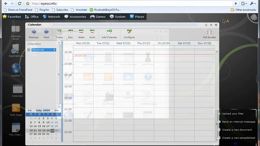Screen dimensions: 260x146
Task: Launch eyeNav desktop icon
Action: click(x=16, y=70)
